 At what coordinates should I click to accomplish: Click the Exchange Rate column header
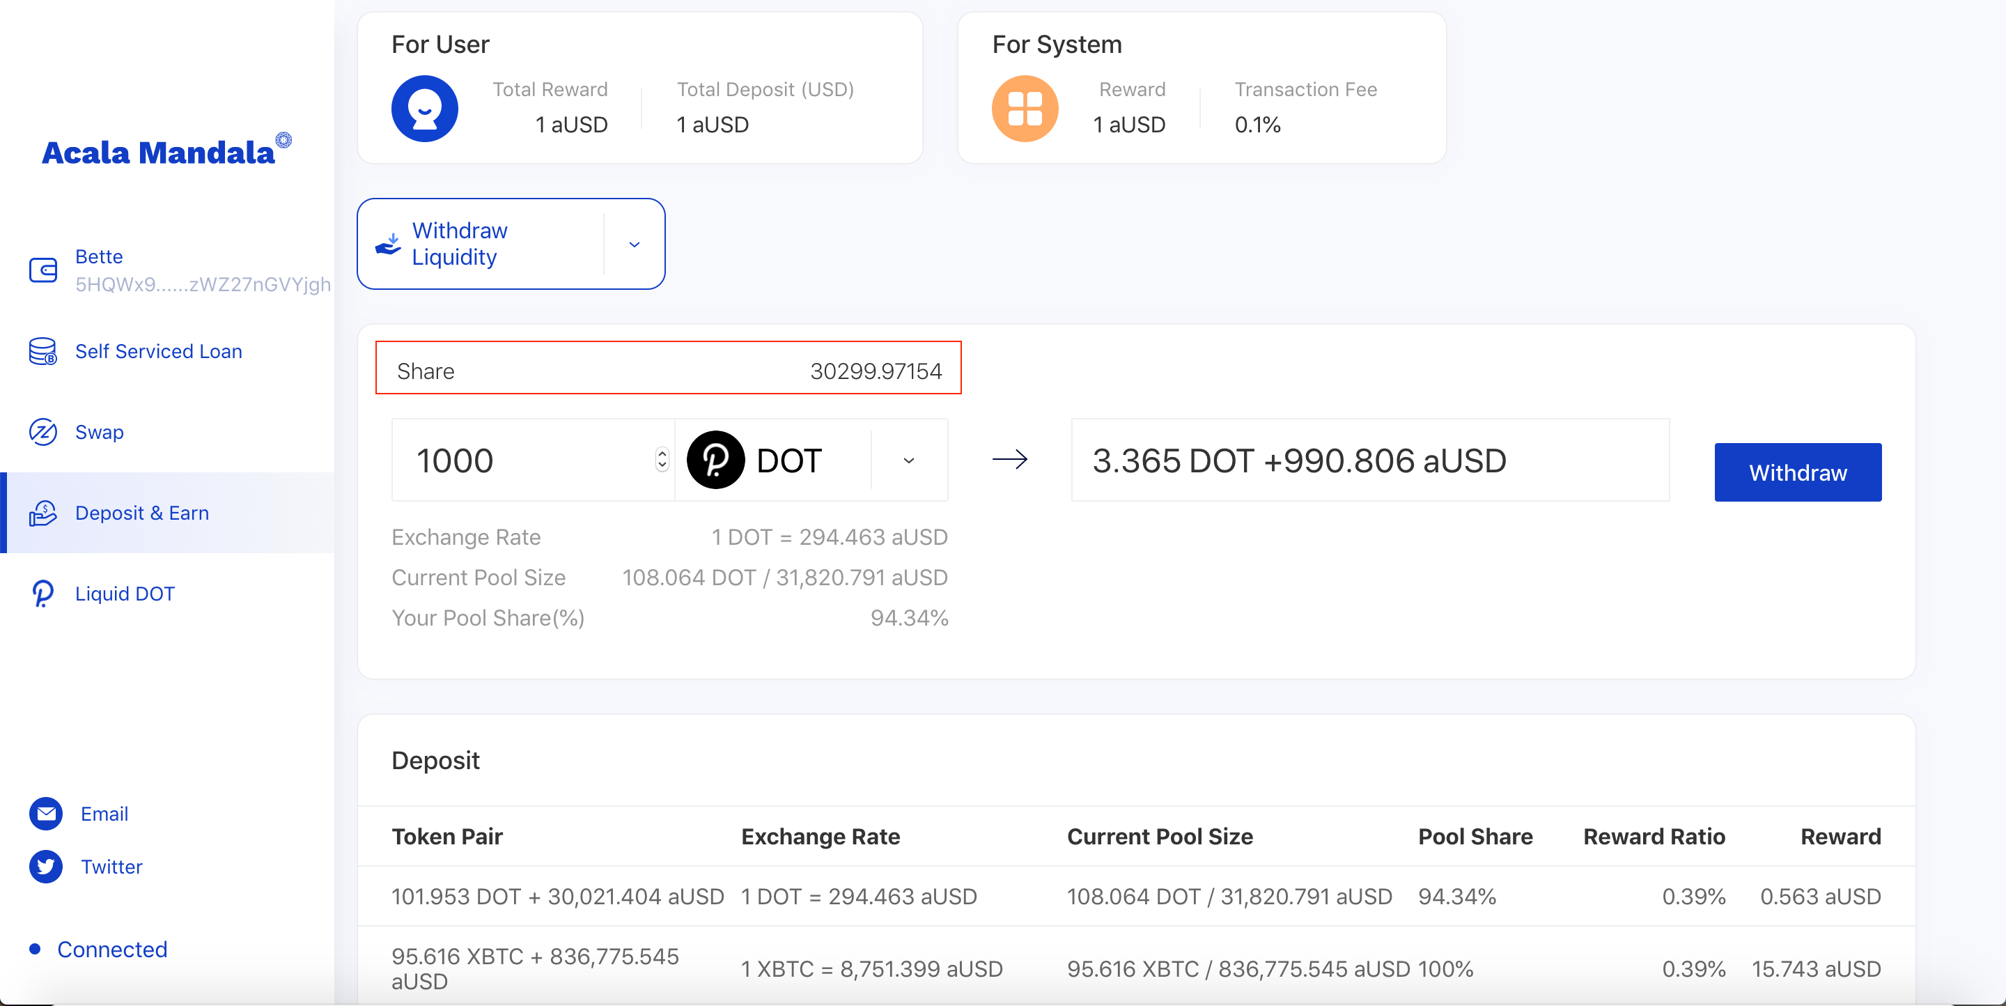pos(821,836)
